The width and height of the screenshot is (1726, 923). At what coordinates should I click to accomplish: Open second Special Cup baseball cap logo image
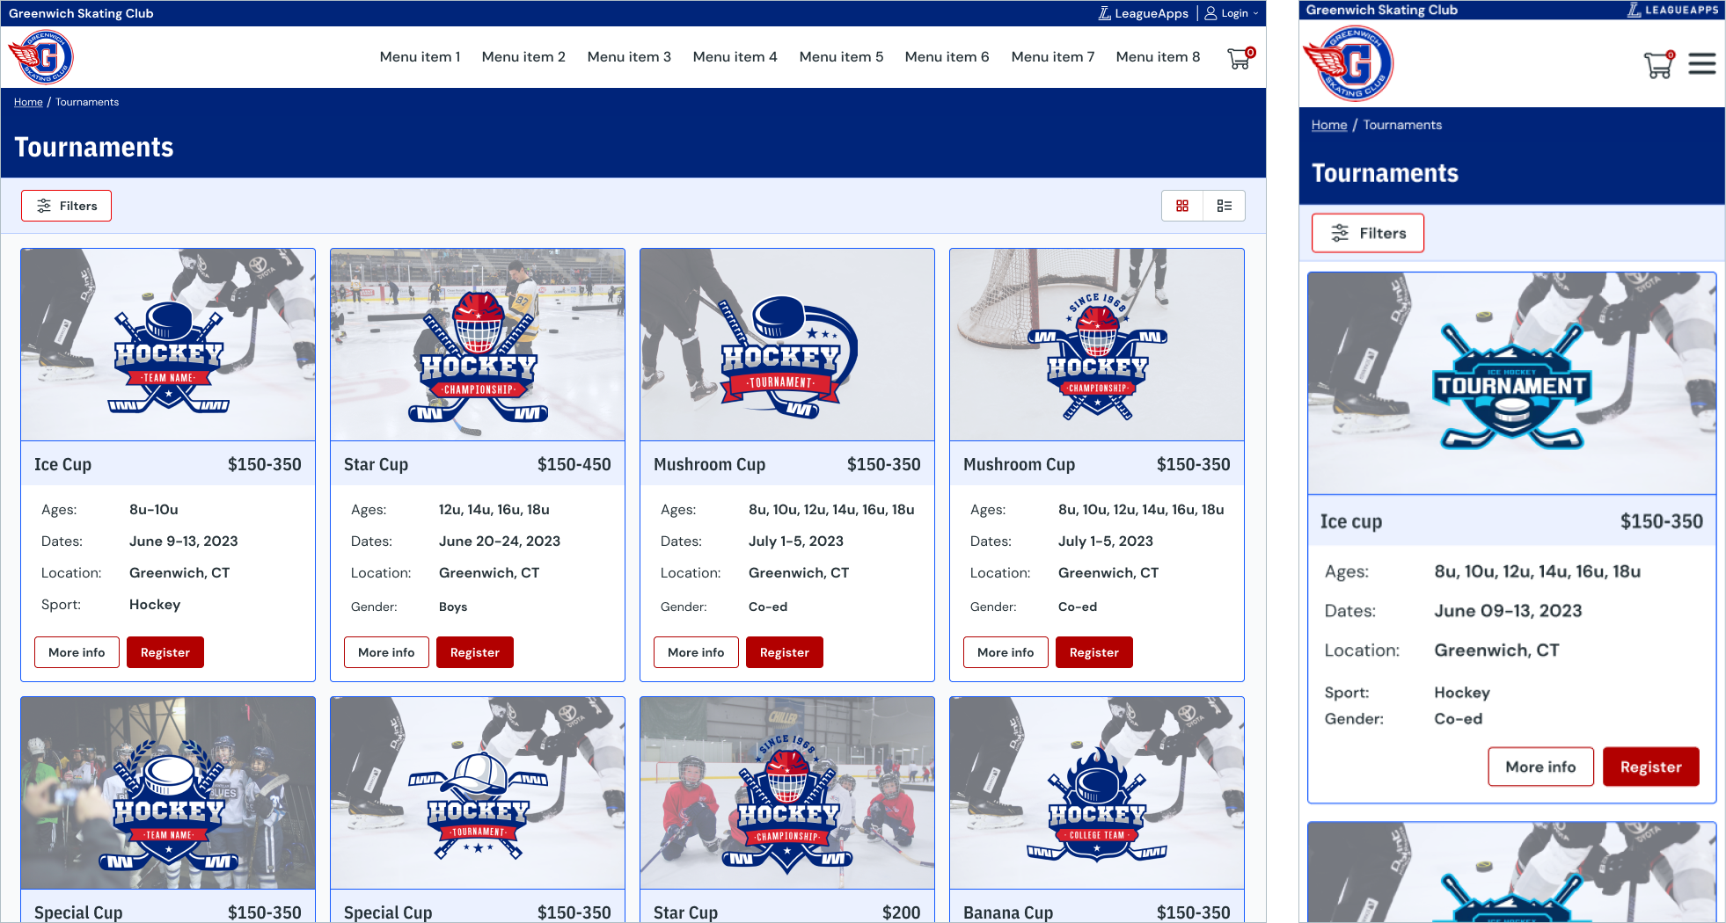pyautogui.click(x=478, y=793)
